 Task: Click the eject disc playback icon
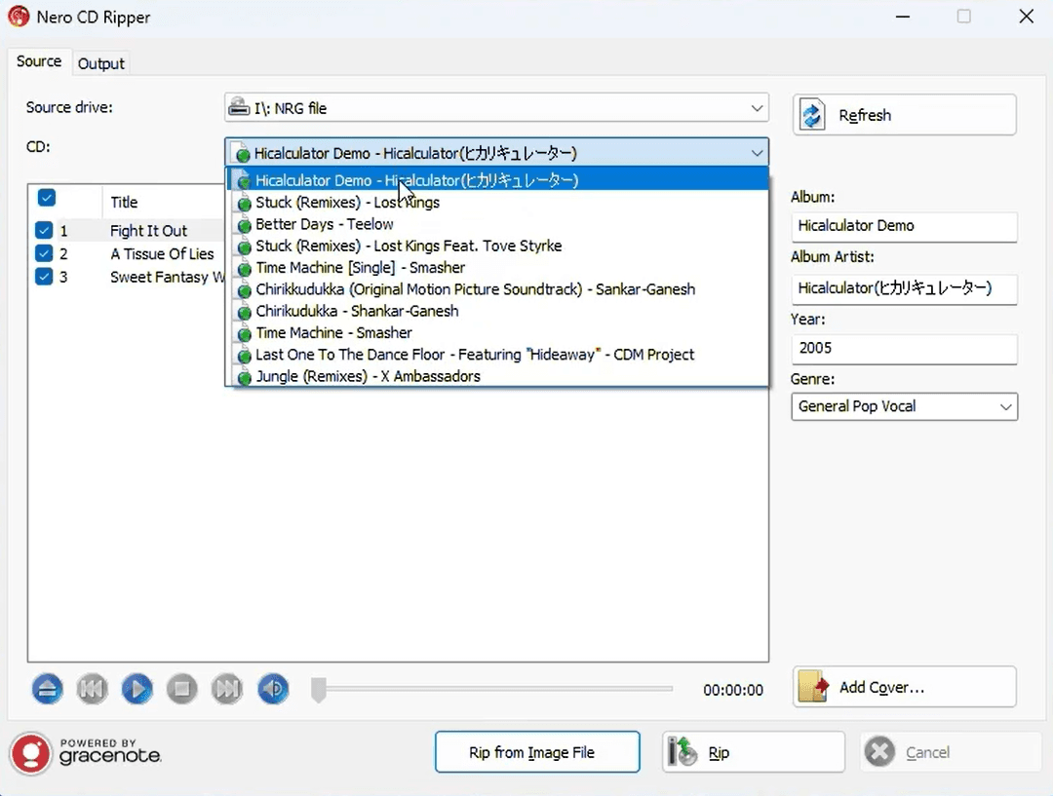point(47,689)
